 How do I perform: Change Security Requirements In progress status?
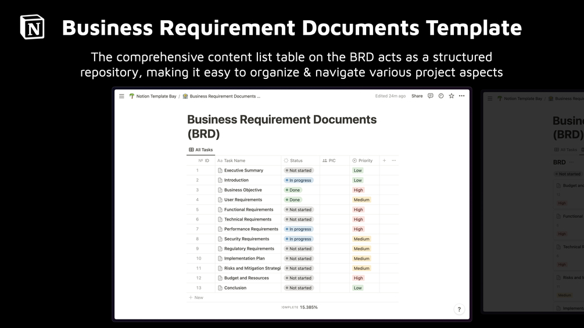(299, 239)
